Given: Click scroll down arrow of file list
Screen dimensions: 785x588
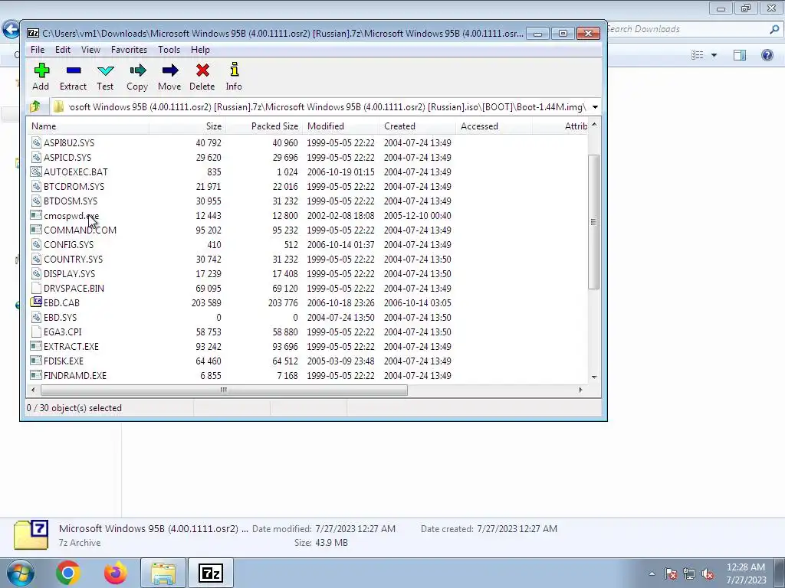Looking at the screenshot, I should 594,377.
